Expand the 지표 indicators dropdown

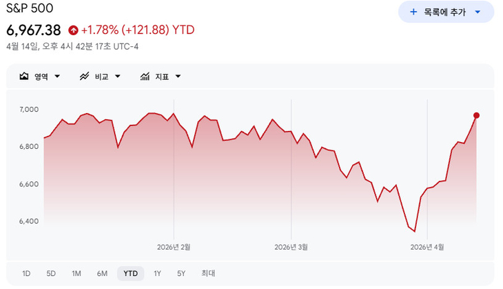tap(178, 77)
